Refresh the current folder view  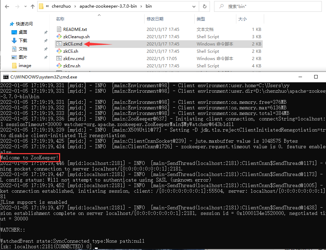pyautogui.click(x=205, y=7)
